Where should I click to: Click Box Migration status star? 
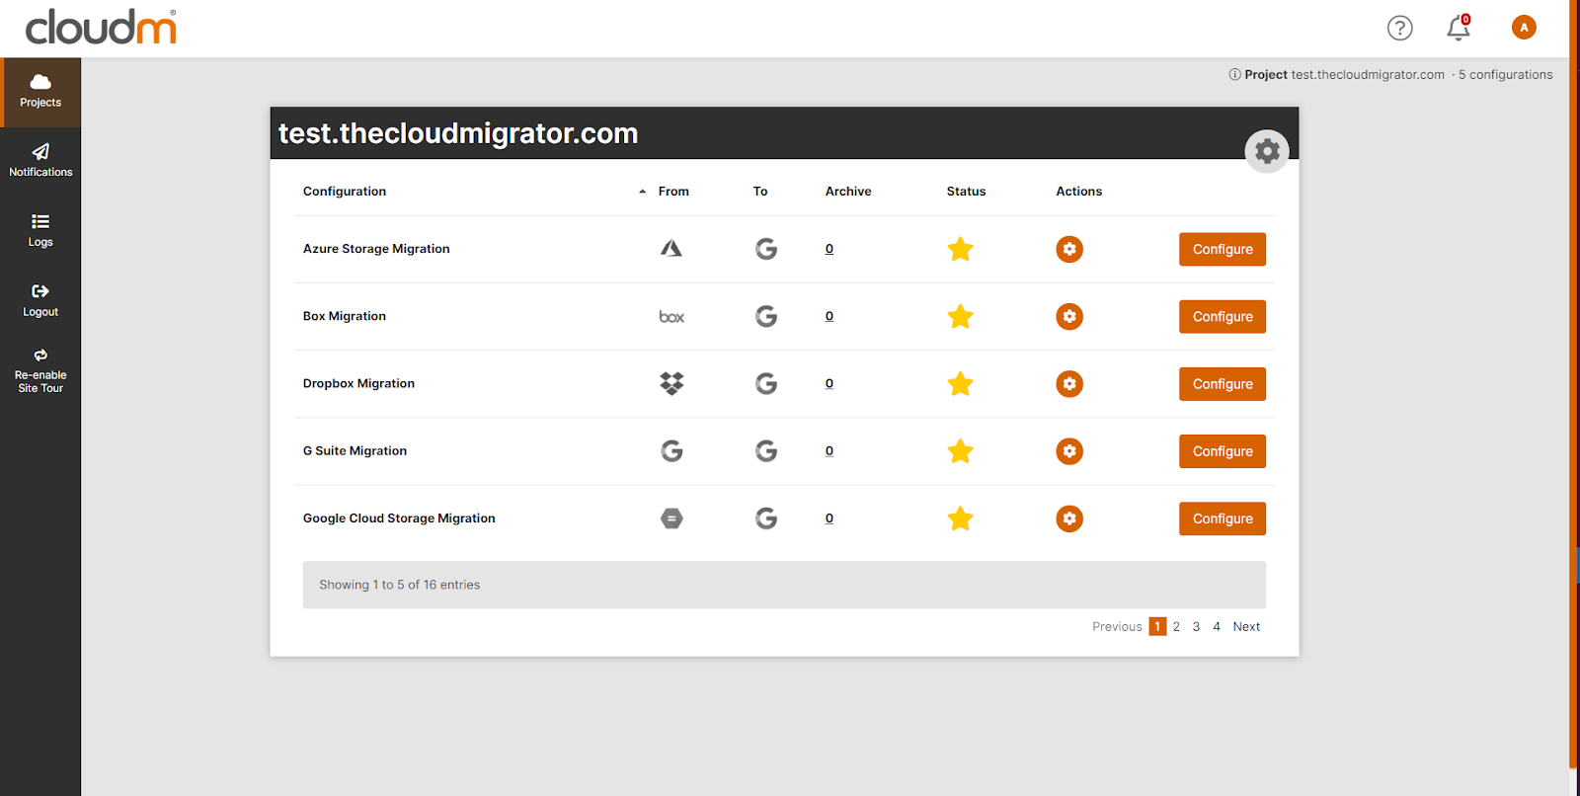[960, 316]
